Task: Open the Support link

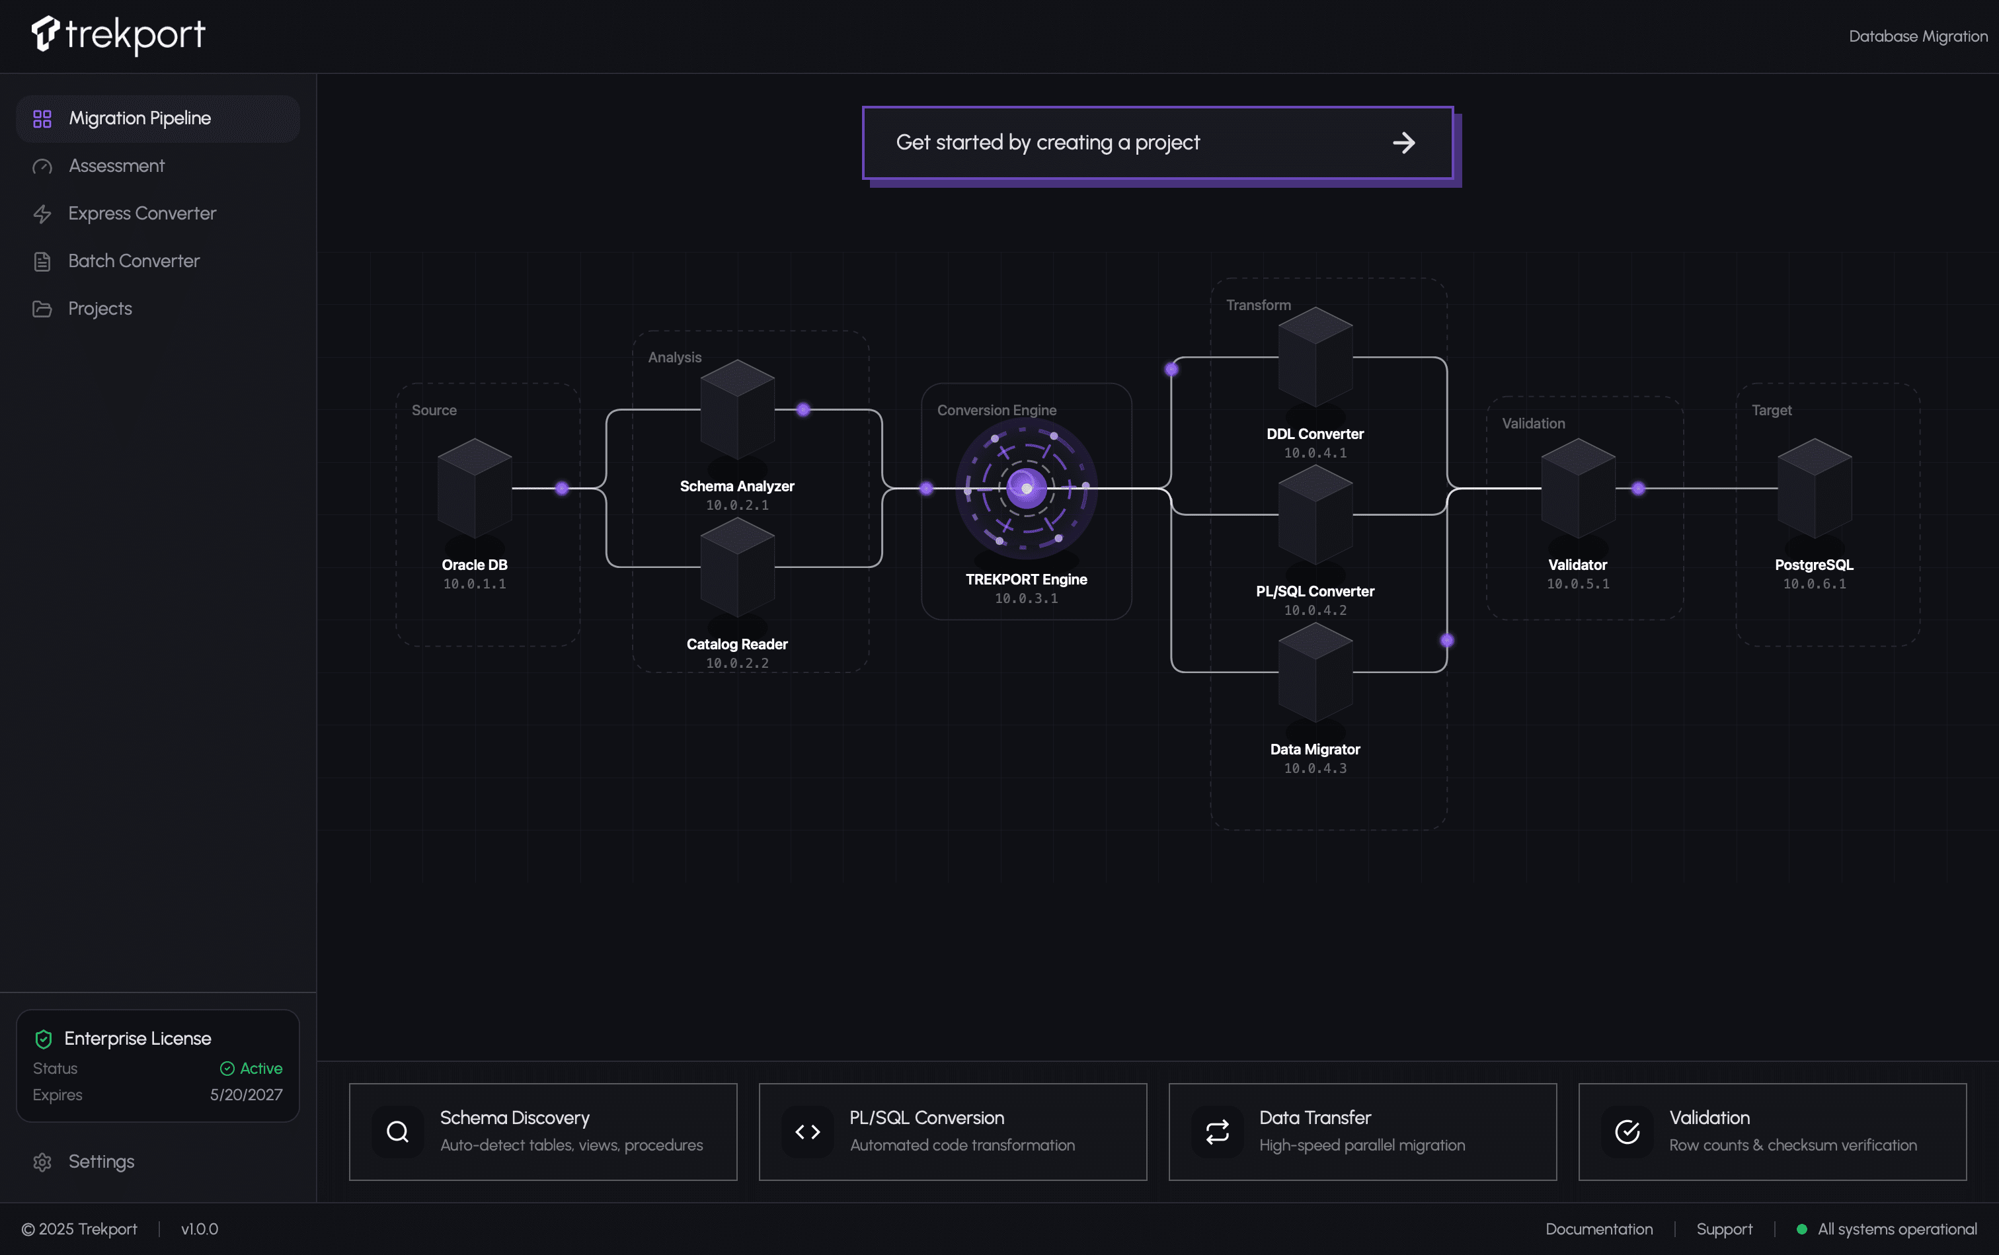Action: click(1724, 1229)
